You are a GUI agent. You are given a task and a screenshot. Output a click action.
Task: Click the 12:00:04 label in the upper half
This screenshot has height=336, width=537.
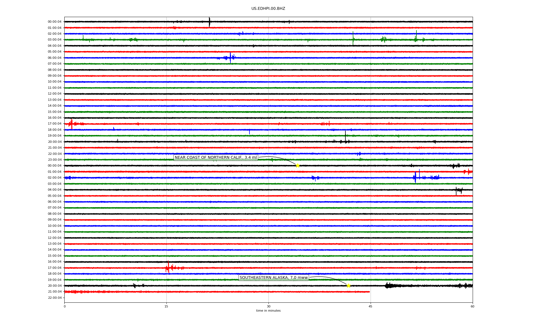tap(55, 94)
